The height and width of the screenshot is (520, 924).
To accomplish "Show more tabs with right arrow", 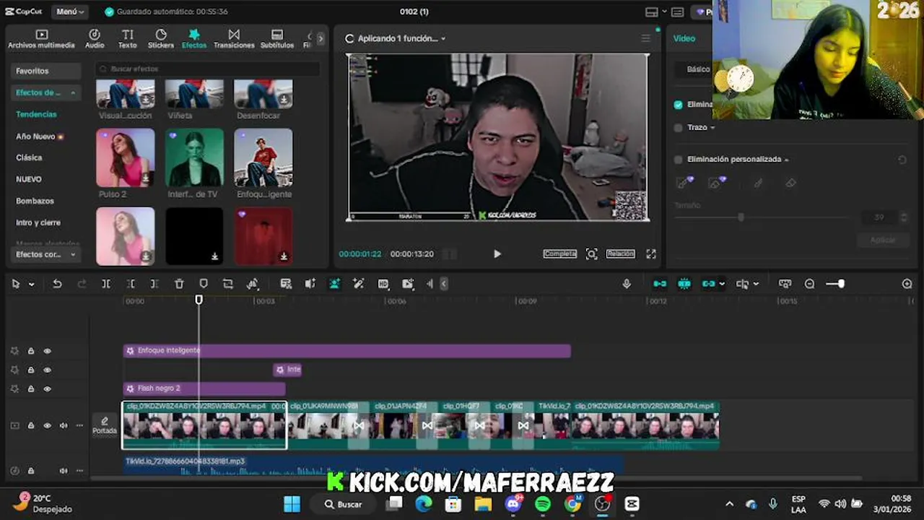I will [321, 38].
